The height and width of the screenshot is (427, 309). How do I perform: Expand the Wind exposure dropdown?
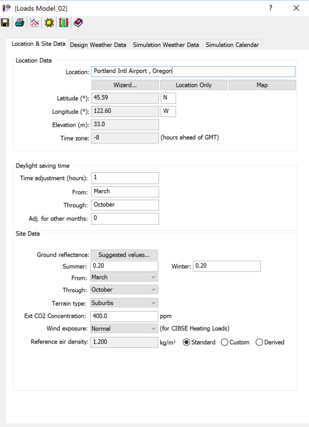tap(124, 329)
